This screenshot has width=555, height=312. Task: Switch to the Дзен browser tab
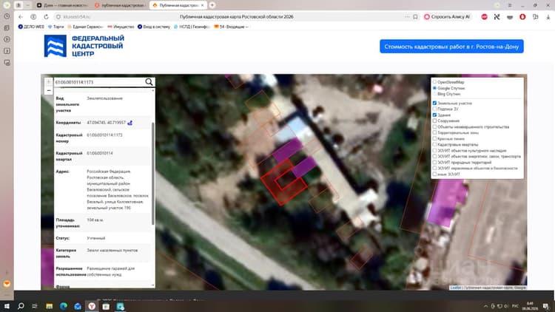click(x=62, y=5)
